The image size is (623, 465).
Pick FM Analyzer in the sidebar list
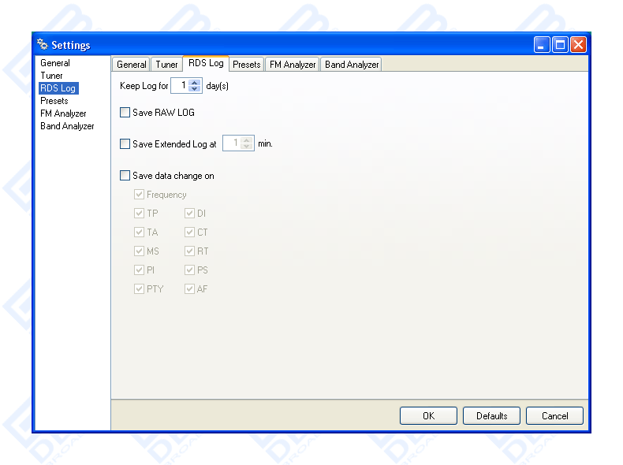coord(64,113)
